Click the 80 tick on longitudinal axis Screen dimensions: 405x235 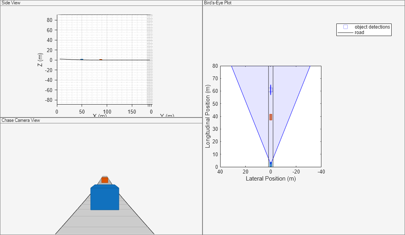pos(215,66)
